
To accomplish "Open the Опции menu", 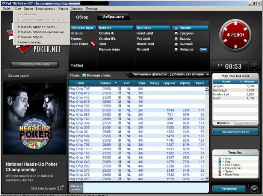I will [28, 9].
